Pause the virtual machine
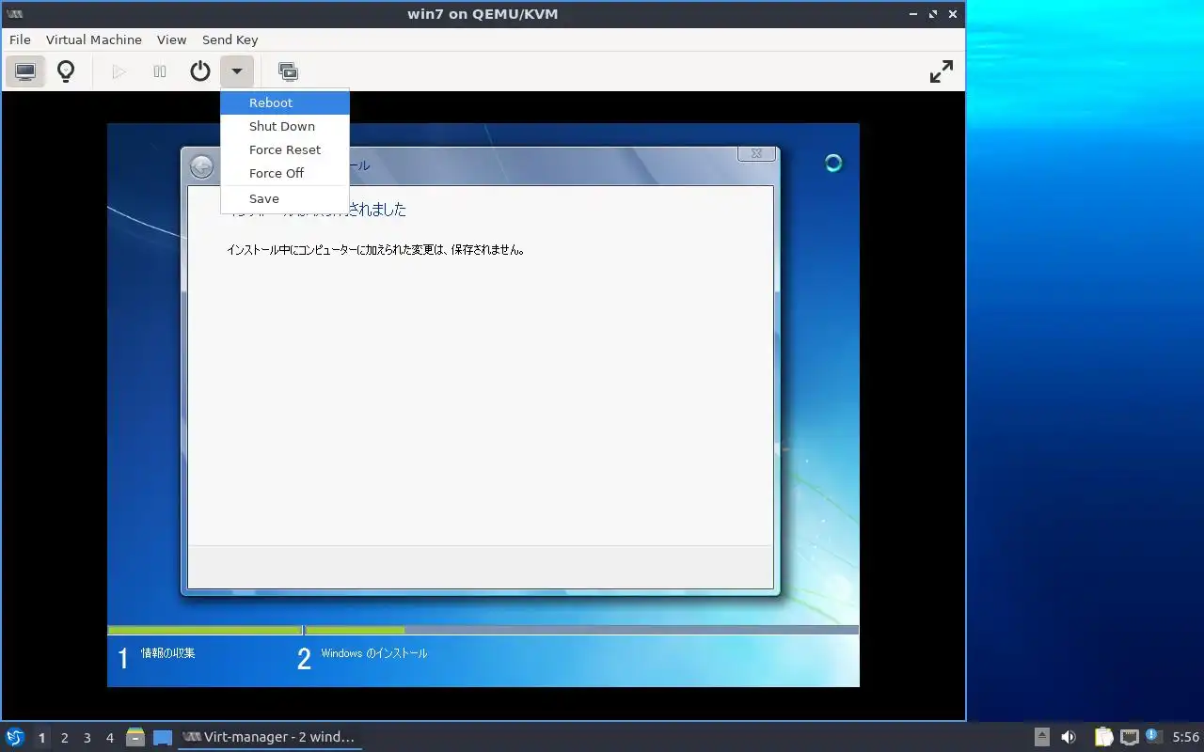The width and height of the screenshot is (1204, 752). point(160,71)
